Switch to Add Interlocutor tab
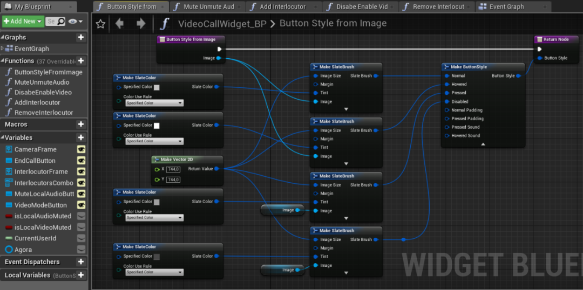Viewport: 583px width, 290px height. [284, 6]
